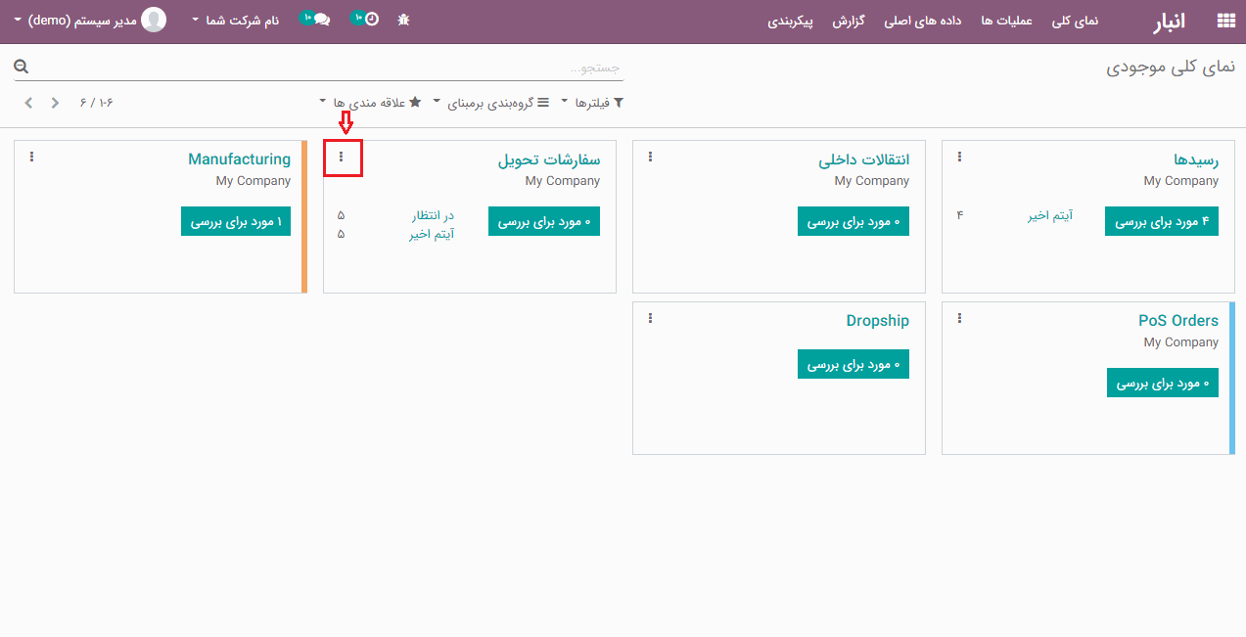The image size is (1246, 637).
Task: Open the داده های اصلی menu
Action: pyautogui.click(x=923, y=21)
